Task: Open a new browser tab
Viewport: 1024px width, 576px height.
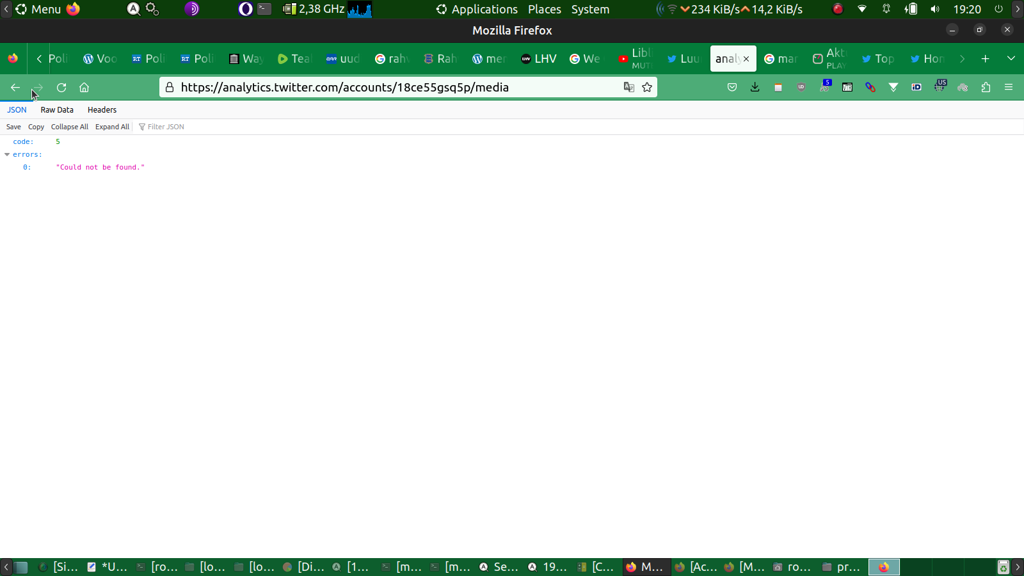Action: click(986, 59)
